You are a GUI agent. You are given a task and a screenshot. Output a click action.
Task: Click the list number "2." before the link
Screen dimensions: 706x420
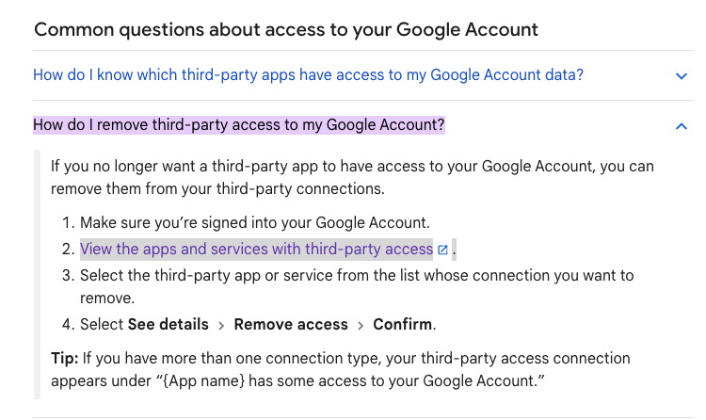68,250
